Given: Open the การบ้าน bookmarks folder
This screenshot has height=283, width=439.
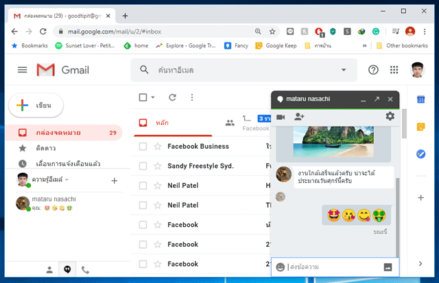Looking at the screenshot, I should (318, 46).
